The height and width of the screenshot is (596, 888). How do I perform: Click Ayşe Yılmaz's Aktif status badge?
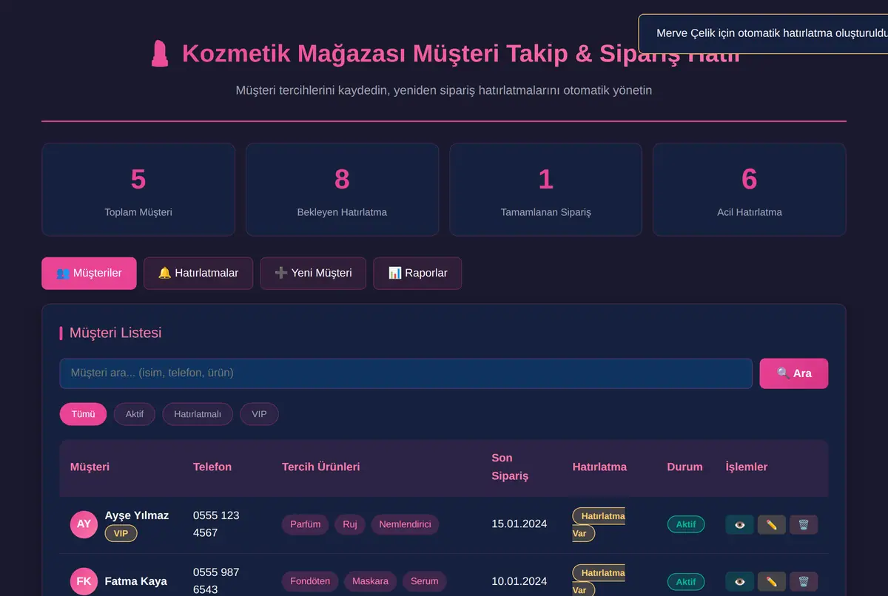pyautogui.click(x=686, y=524)
